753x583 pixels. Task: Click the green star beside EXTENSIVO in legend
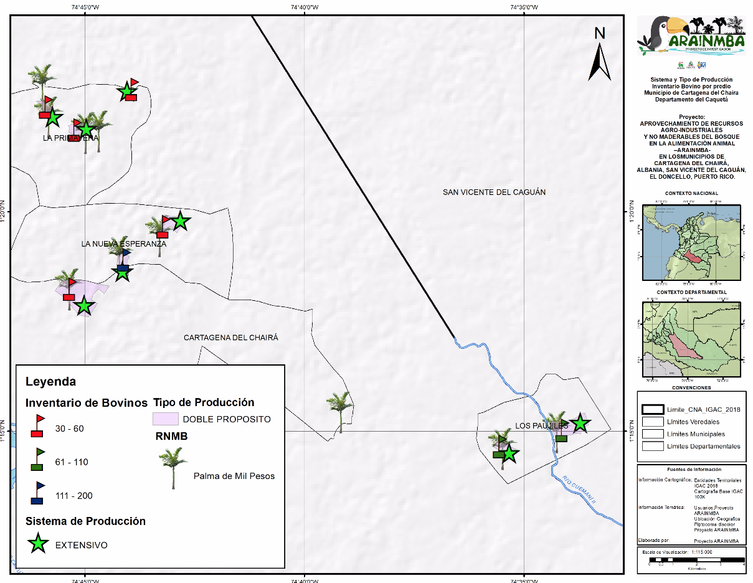[x=39, y=544]
